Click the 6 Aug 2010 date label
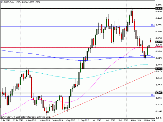The image size is (163, 122). pos(31,120)
